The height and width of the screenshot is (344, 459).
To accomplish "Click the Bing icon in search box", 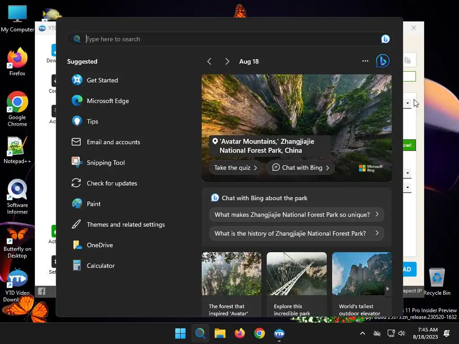I will tap(385, 39).
